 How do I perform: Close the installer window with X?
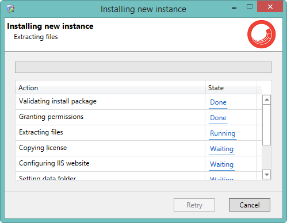click(270, 7)
